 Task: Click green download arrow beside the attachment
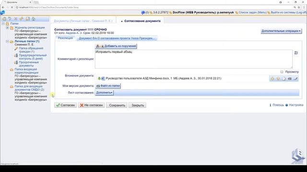pos(99,78)
